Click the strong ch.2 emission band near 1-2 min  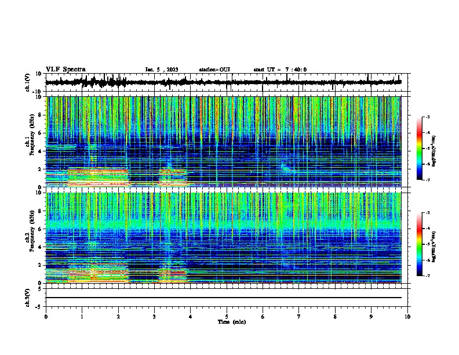coord(98,273)
